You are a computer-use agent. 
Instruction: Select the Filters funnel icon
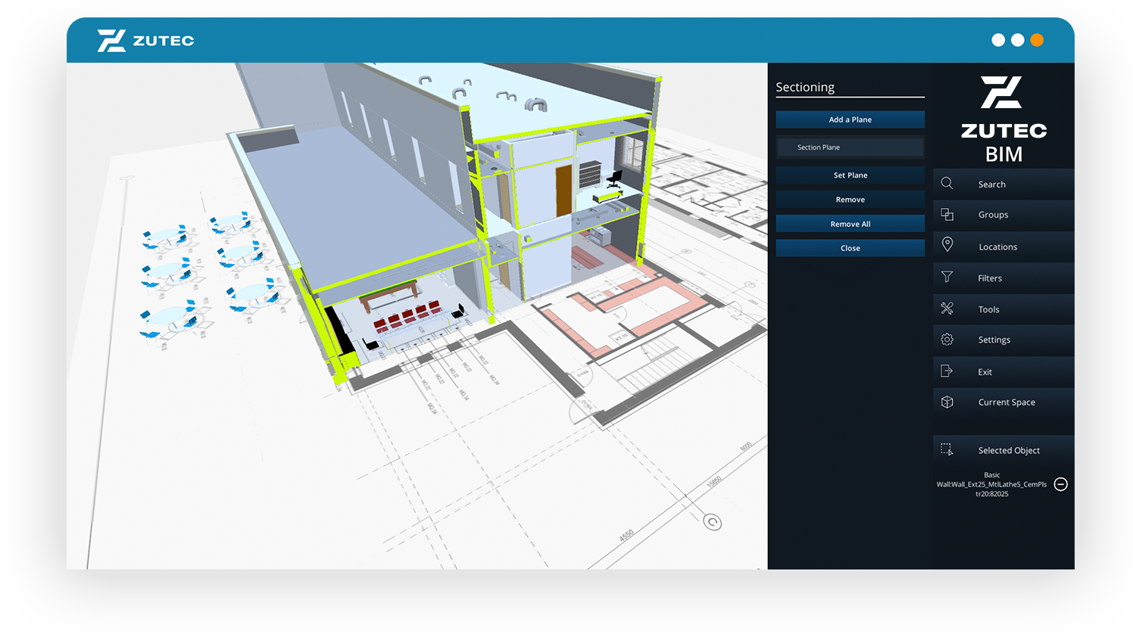tap(947, 277)
